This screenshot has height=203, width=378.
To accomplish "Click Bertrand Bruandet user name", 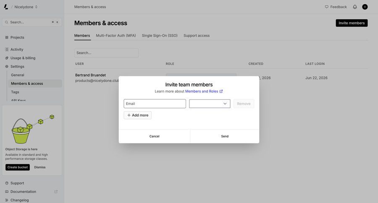I will coord(90,75).
